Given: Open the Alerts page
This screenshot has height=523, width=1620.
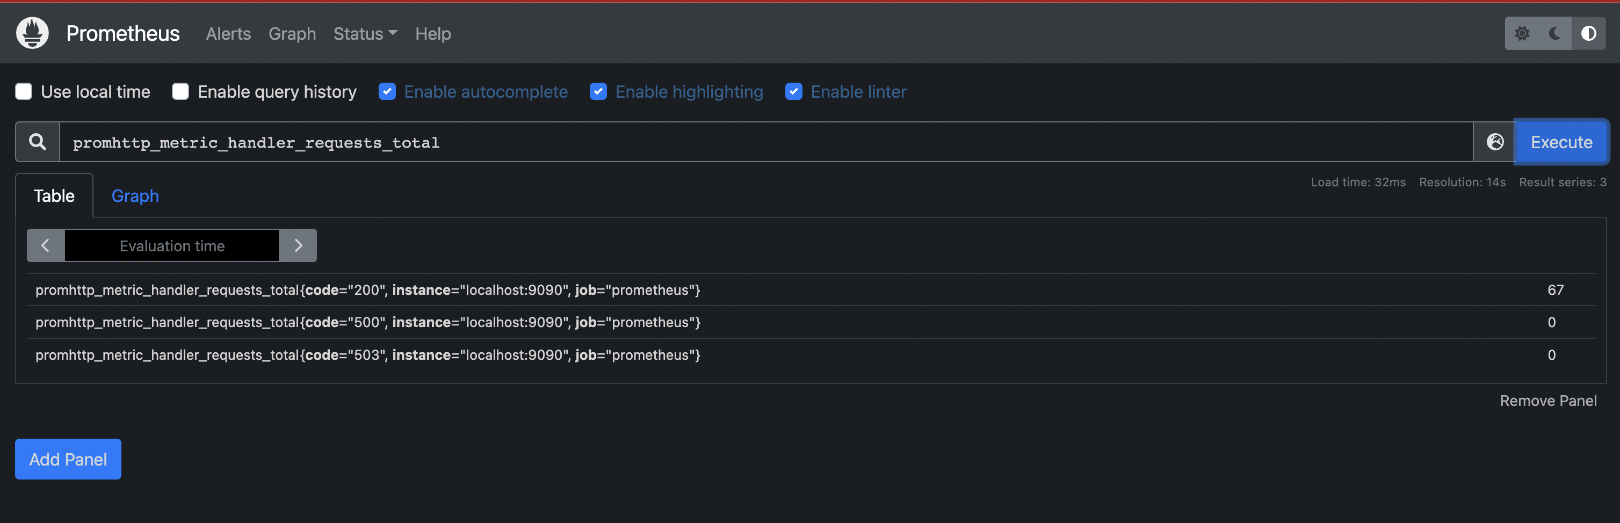Looking at the screenshot, I should [x=228, y=34].
